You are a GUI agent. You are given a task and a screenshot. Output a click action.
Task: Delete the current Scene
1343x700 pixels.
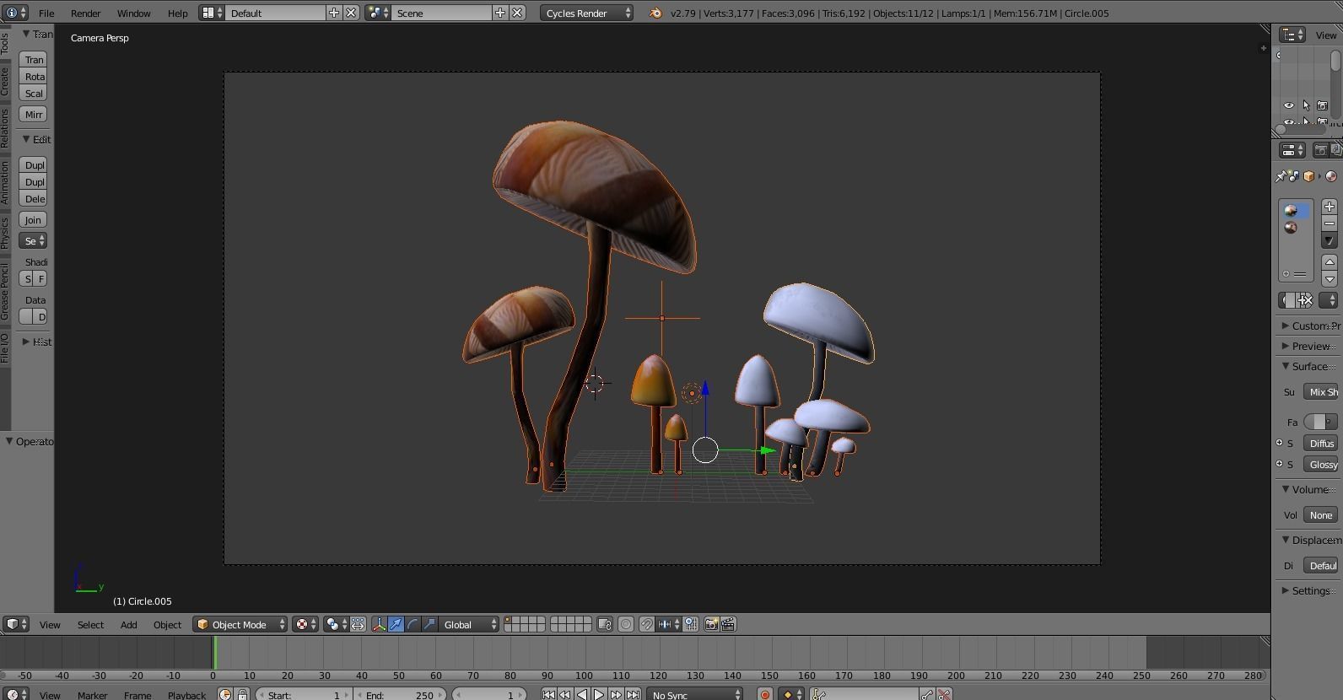point(517,13)
